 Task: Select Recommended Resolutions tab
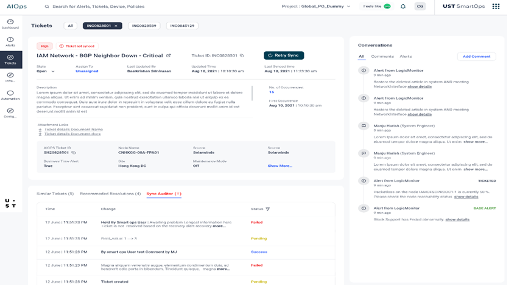click(110, 194)
